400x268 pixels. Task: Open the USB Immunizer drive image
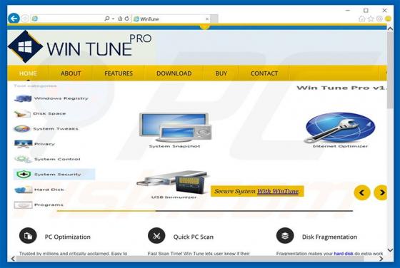(x=174, y=182)
